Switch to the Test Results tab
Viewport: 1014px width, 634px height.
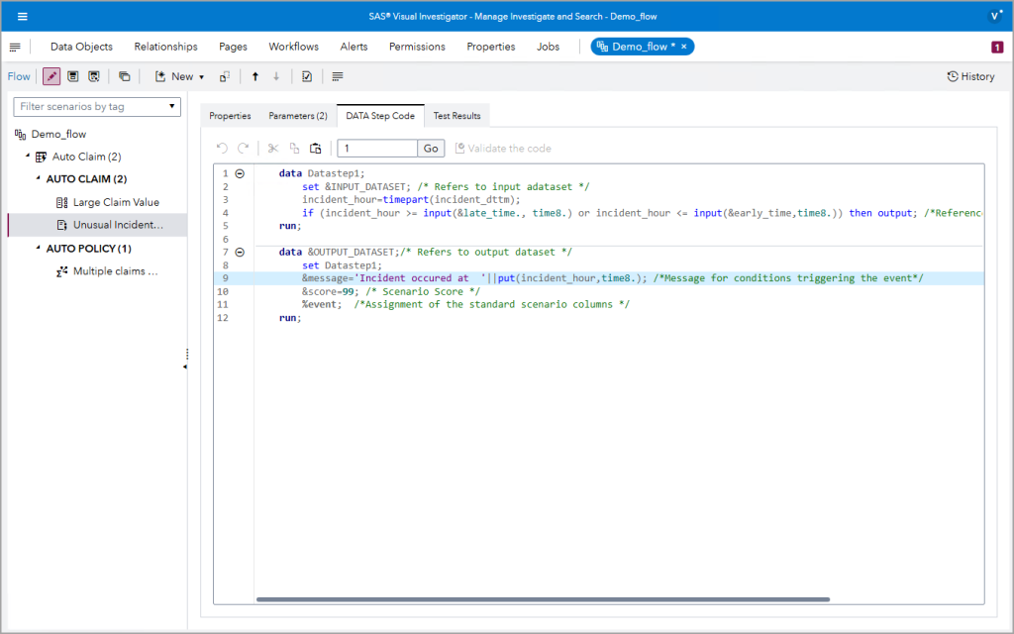point(456,115)
